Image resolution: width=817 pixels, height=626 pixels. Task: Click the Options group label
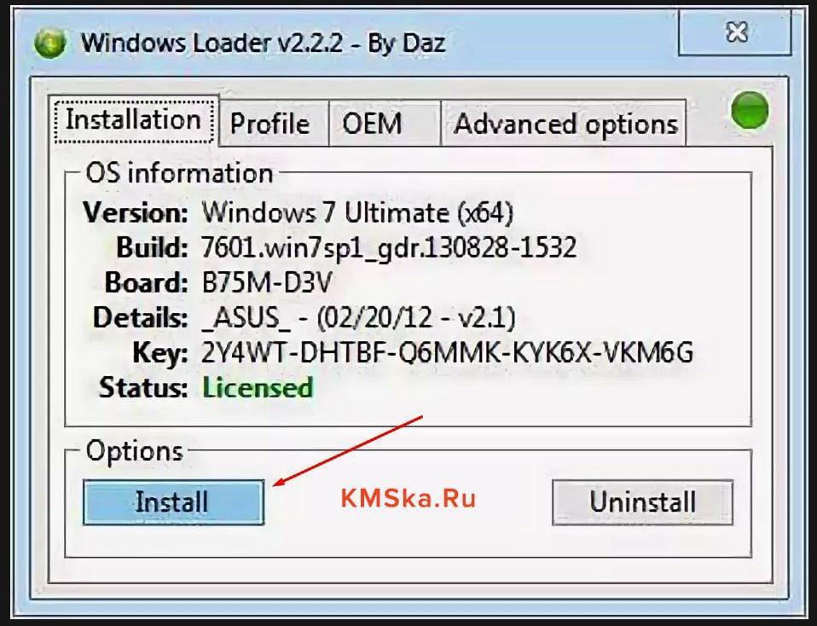(135, 451)
